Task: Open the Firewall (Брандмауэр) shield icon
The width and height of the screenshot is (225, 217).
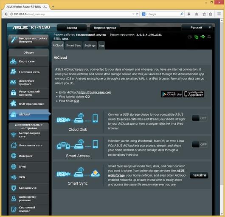Action: pyautogui.click(x=14, y=188)
